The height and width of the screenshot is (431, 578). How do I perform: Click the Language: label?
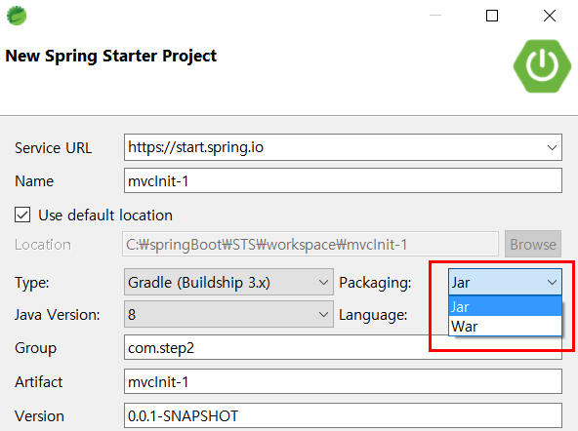coord(373,315)
